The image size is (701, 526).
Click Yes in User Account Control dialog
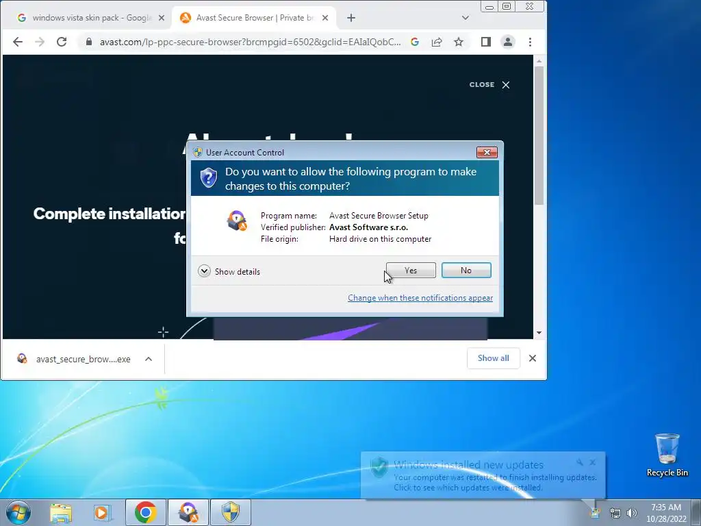coord(411,270)
